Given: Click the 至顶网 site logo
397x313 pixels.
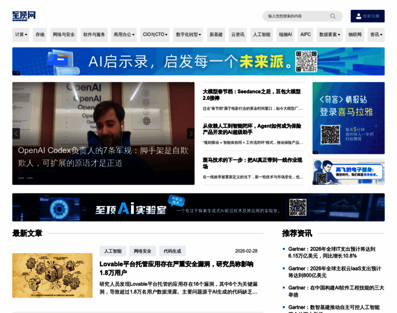Looking at the screenshot, I should [x=24, y=16].
